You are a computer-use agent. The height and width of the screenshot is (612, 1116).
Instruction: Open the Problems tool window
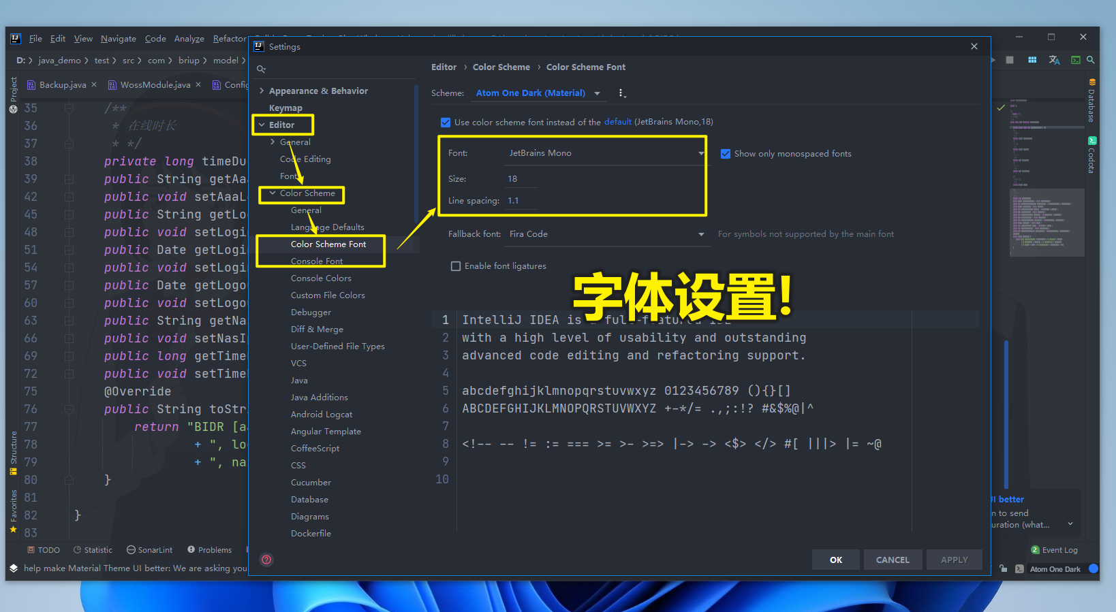[x=210, y=550]
